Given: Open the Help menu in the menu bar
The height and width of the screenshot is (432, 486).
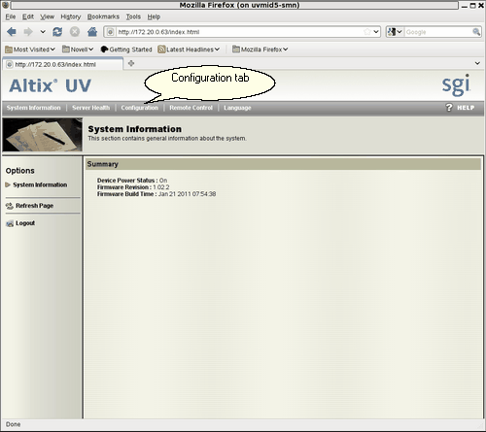Looking at the screenshot, I should 154,17.
